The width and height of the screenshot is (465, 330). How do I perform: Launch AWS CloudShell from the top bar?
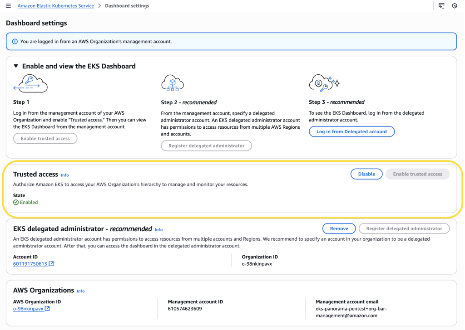[441, 5]
